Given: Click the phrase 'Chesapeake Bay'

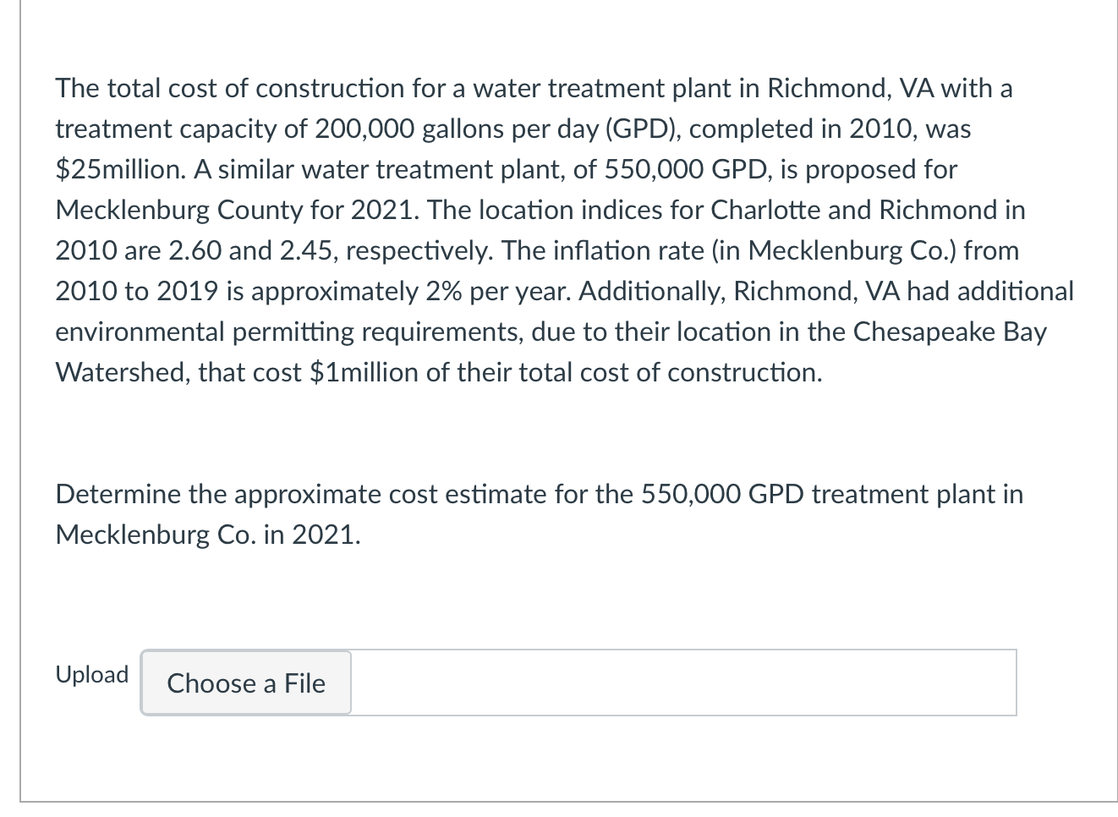Looking at the screenshot, I should (949, 332).
